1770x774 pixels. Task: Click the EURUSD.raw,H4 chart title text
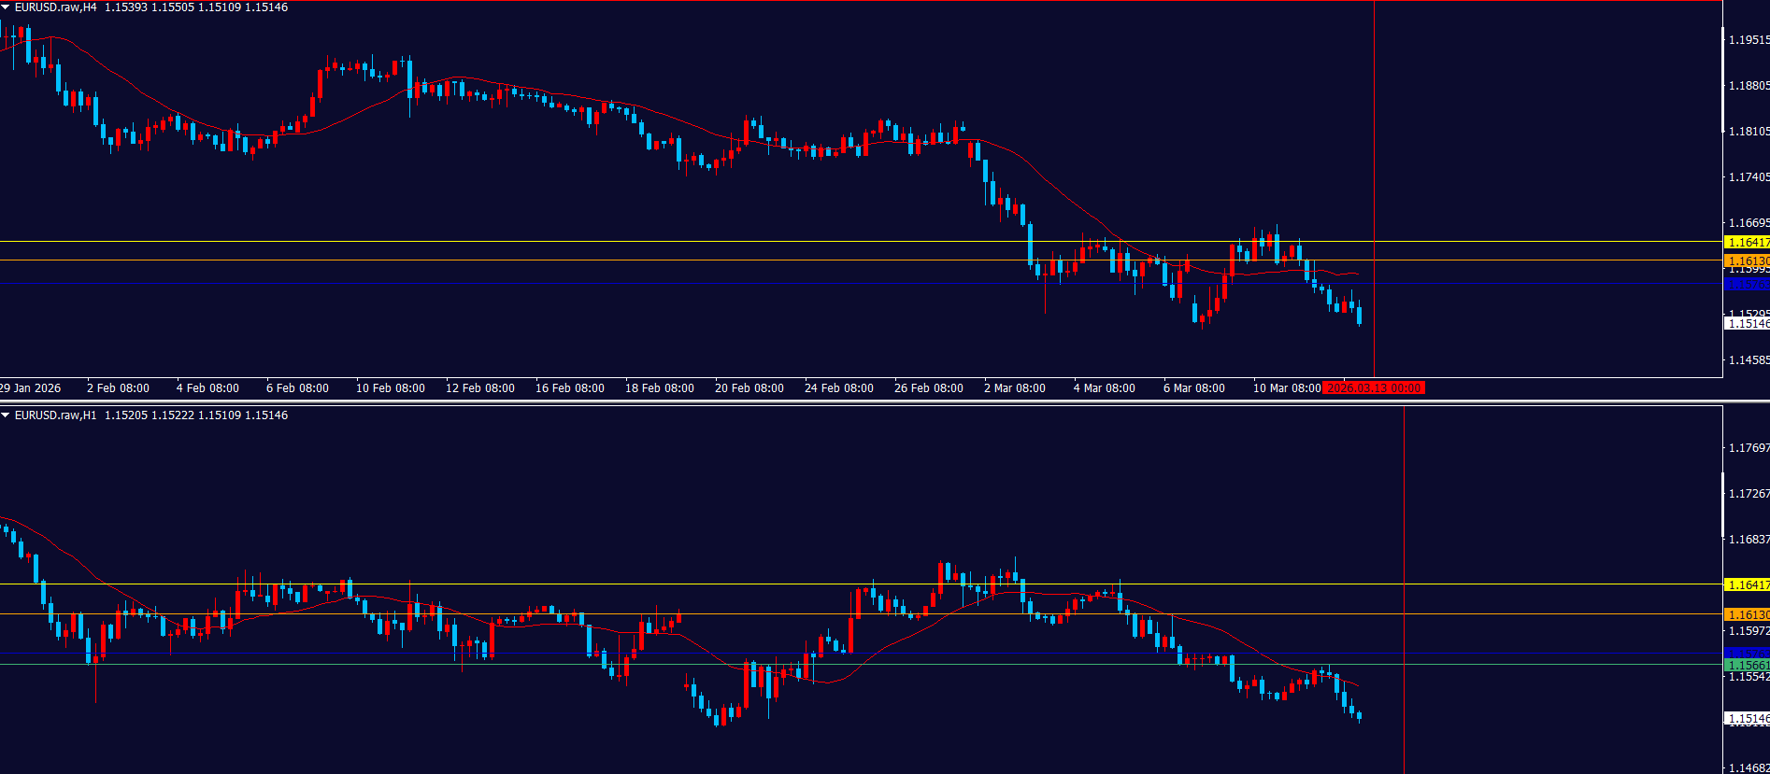[x=55, y=7]
